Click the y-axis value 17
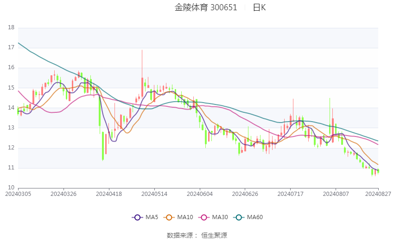 coord(11,47)
